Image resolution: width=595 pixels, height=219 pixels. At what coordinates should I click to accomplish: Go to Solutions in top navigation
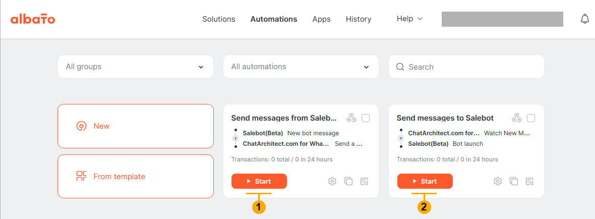click(x=218, y=19)
